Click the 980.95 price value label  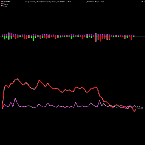click(x=140, y=108)
